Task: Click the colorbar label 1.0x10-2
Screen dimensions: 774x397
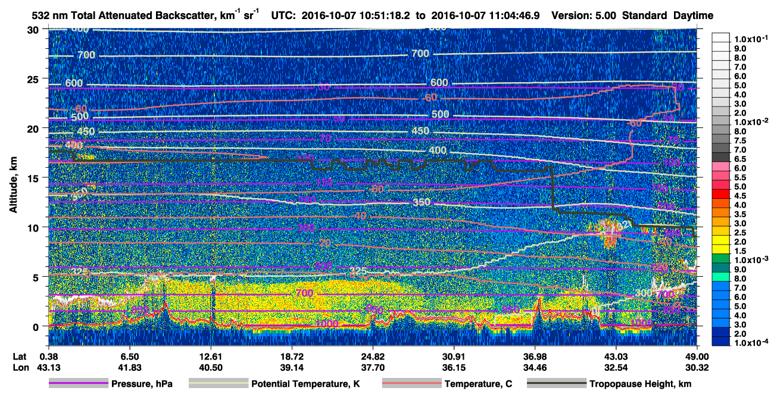Action: (x=752, y=122)
